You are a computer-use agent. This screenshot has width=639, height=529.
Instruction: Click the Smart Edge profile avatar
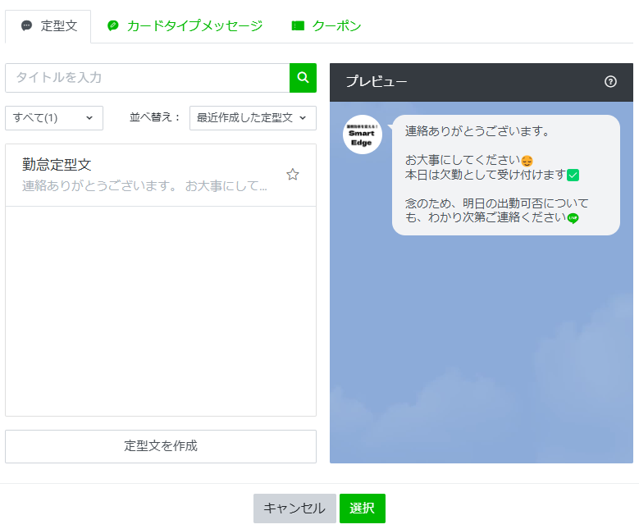click(363, 135)
